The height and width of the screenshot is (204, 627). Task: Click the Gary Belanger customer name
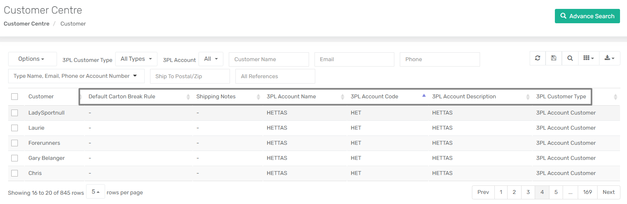pyautogui.click(x=47, y=158)
